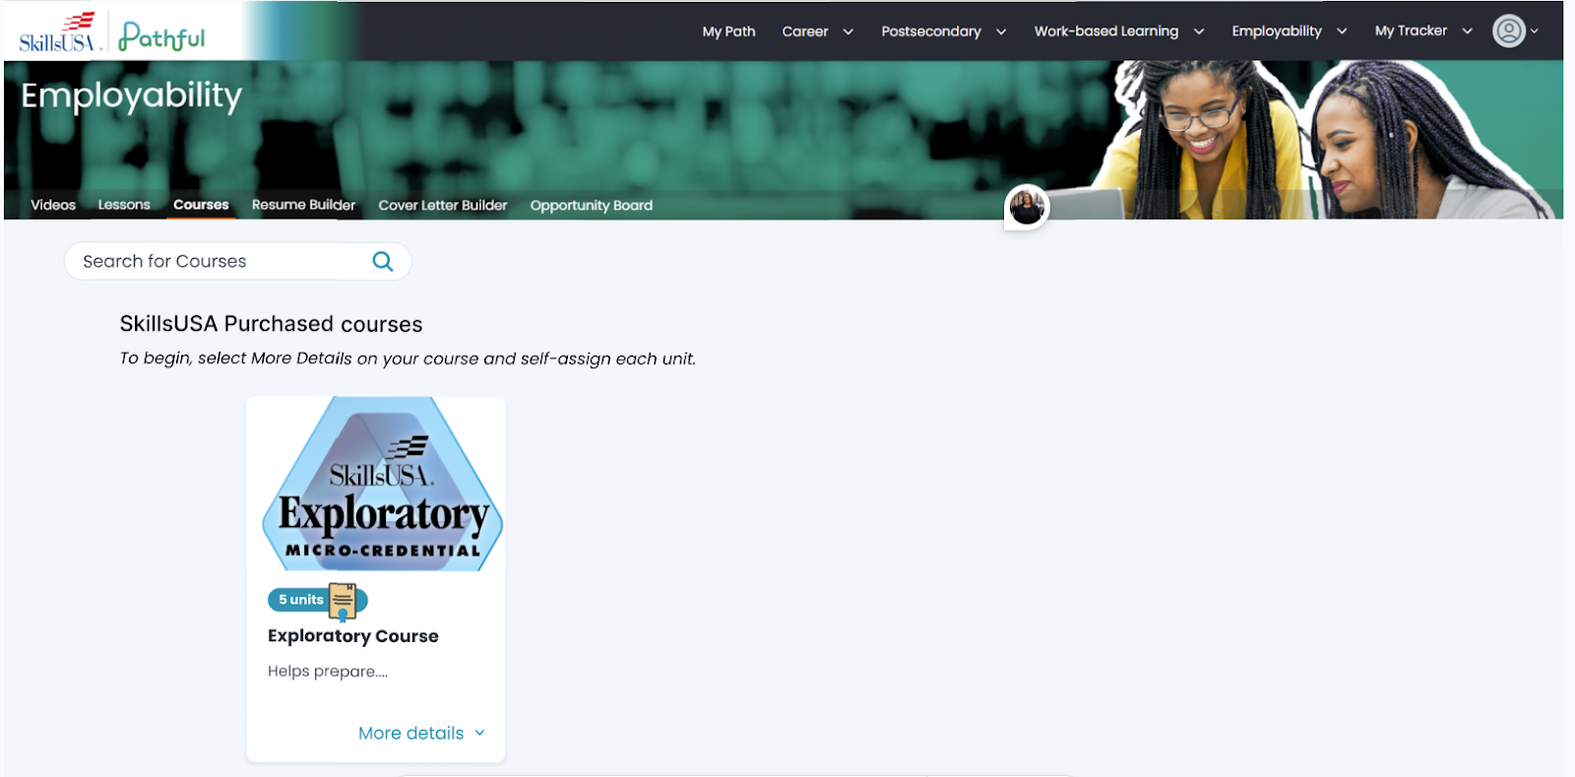Click the Exploratory Course title
The height and width of the screenshot is (777, 1575).
coord(353,636)
